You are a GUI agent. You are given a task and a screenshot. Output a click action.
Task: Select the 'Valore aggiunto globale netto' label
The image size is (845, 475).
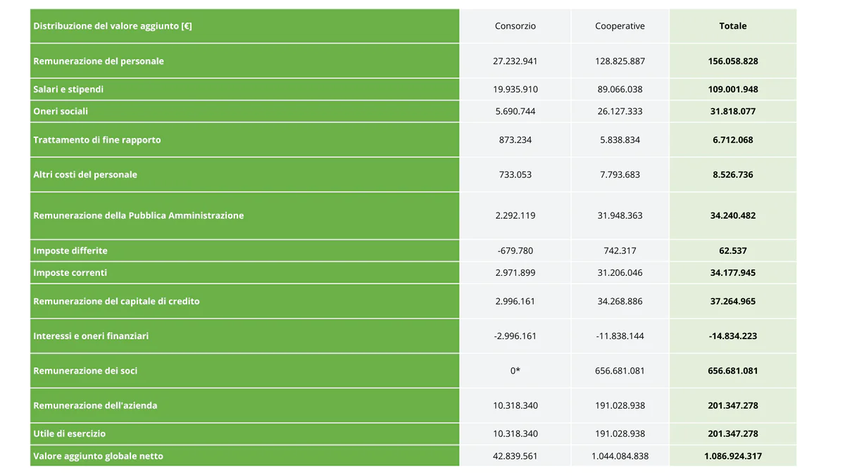tap(98, 456)
